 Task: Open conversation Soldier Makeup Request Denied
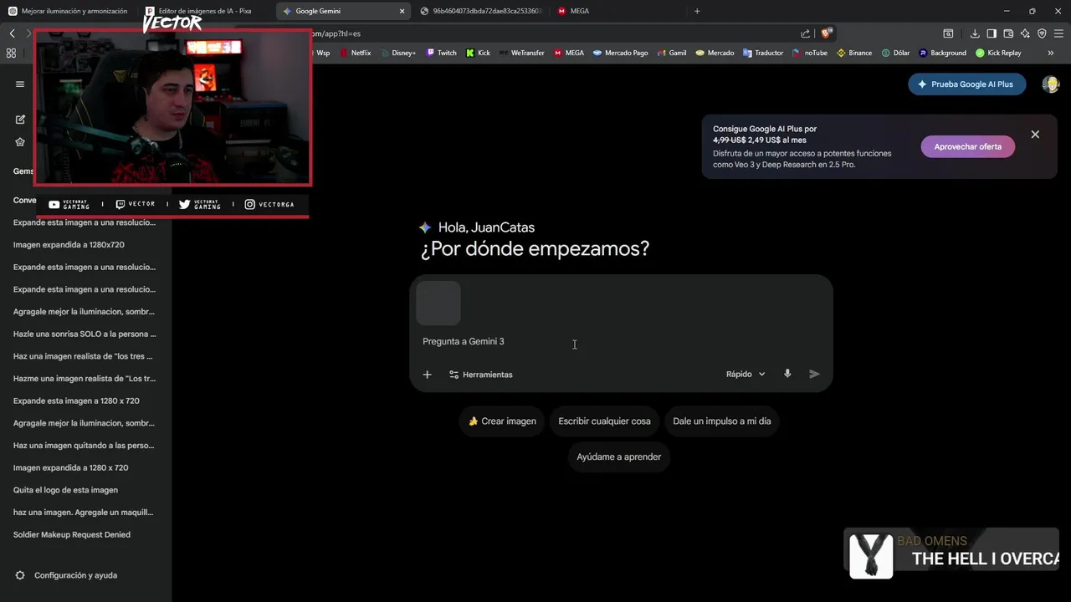(72, 534)
